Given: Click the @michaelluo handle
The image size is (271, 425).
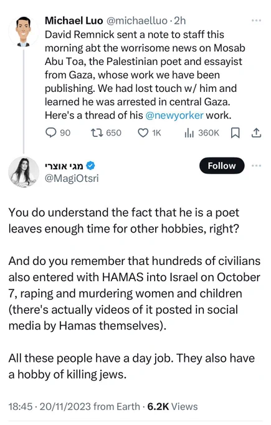Looking at the screenshot, I should click(x=137, y=21).
